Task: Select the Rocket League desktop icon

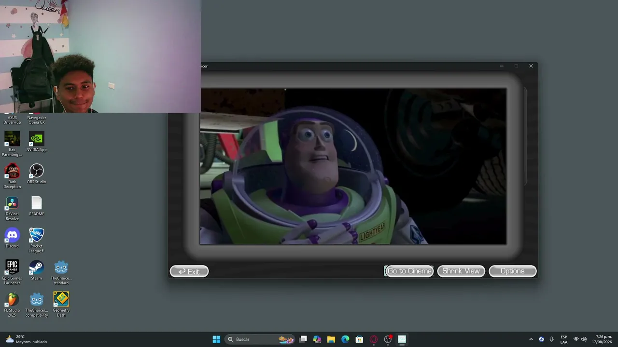Action: pyautogui.click(x=37, y=240)
